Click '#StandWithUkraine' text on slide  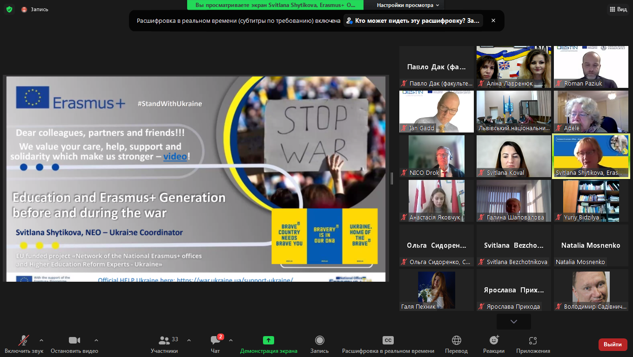pyautogui.click(x=170, y=103)
